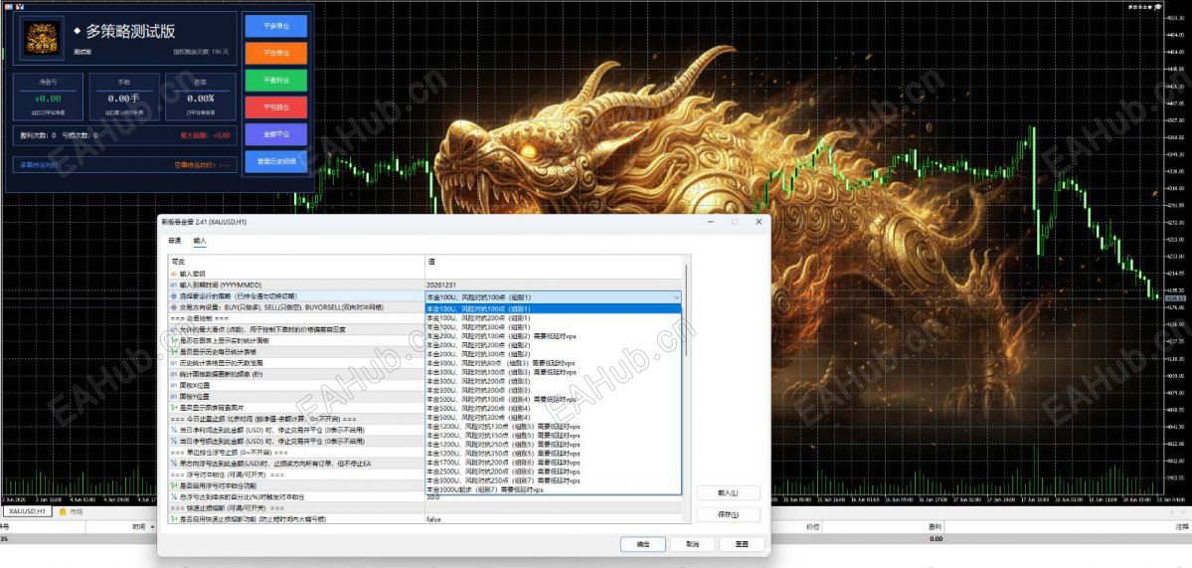Click the 载入(L) load button

(x=729, y=493)
